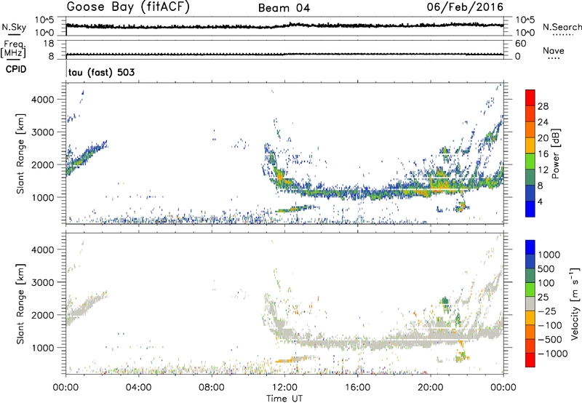This screenshot has width=582, height=403.
Task: Click the '20:00' time tick label
Action: (x=431, y=388)
